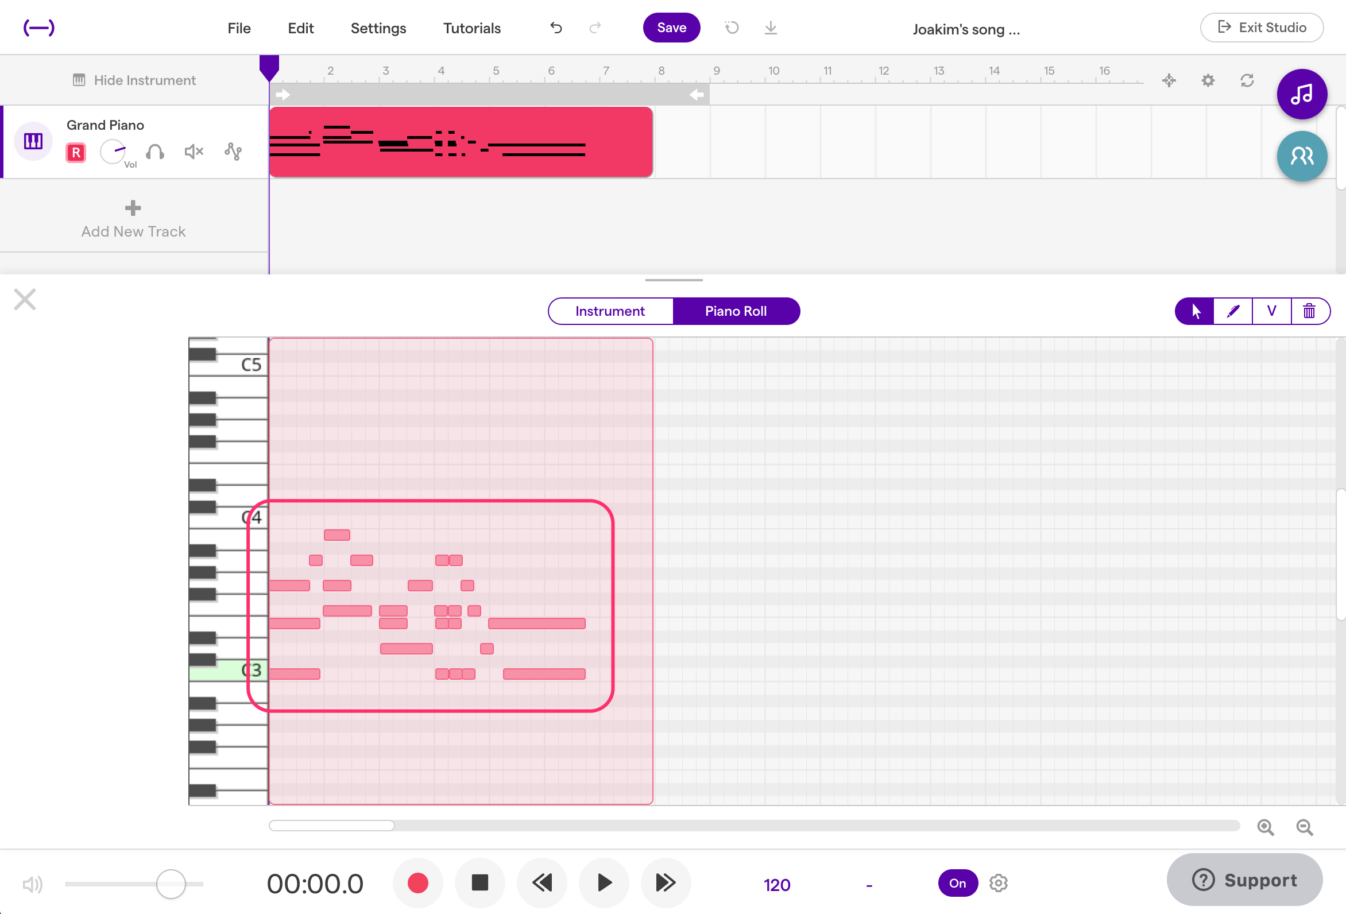Select the V velocity tool
The width and height of the screenshot is (1346, 914).
click(1271, 311)
